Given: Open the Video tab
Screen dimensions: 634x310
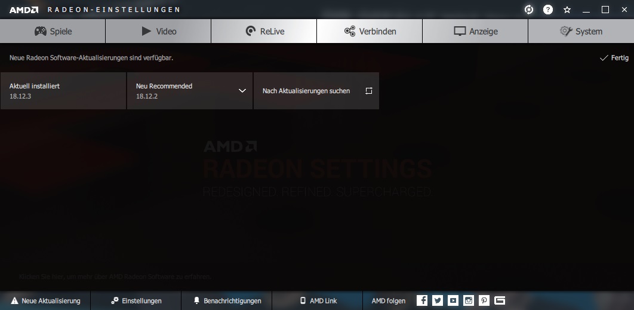Looking at the screenshot, I should pos(158,31).
